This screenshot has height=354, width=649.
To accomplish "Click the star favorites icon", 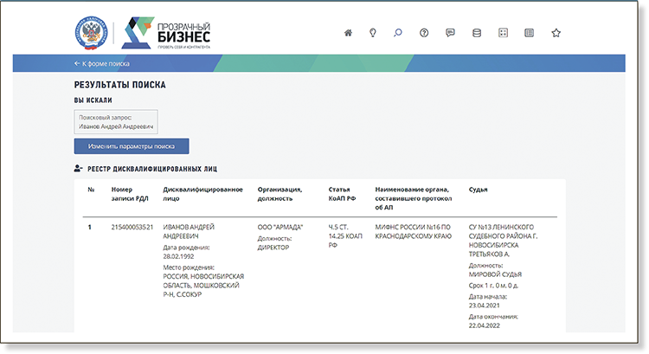I will pyautogui.click(x=556, y=33).
